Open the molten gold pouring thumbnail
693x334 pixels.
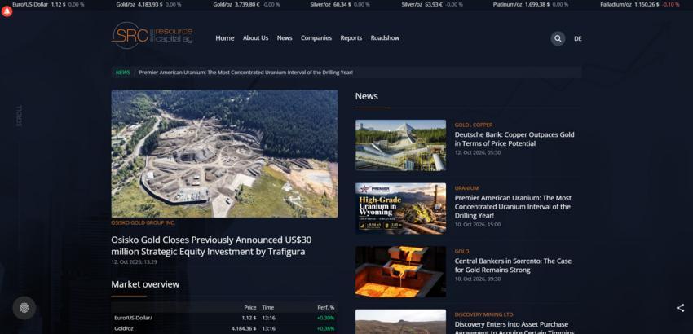pyautogui.click(x=400, y=272)
